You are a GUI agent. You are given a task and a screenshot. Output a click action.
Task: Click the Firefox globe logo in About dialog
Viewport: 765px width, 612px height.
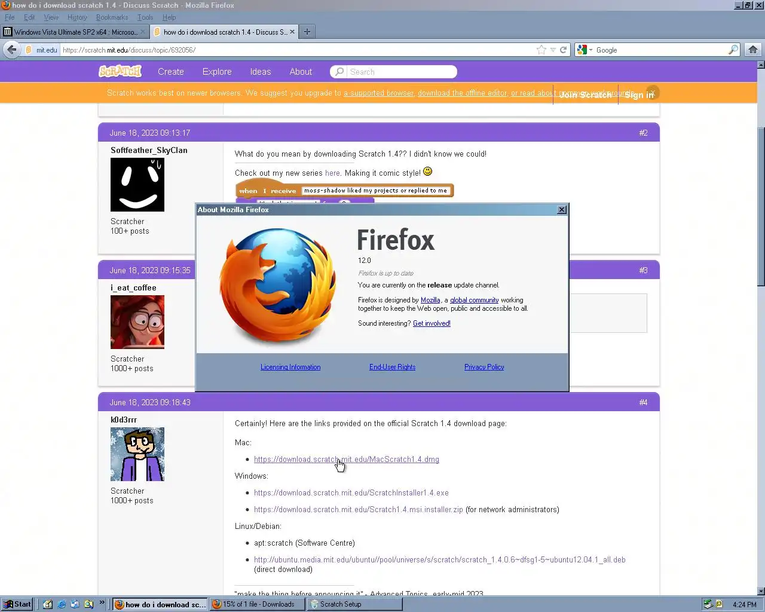[x=278, y=286]
